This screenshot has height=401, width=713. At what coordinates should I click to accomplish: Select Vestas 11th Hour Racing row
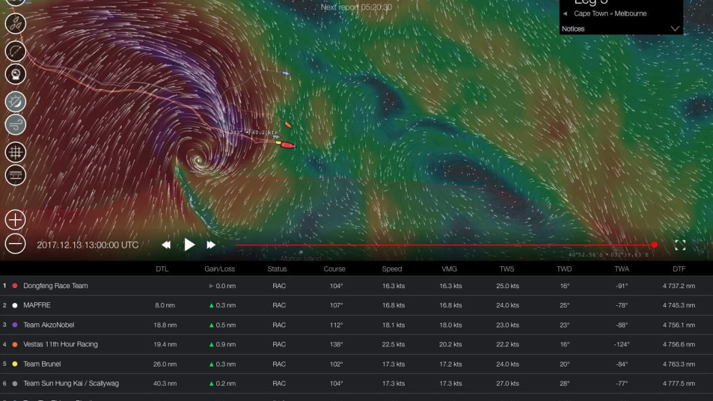pyautogui.click(x=356, y=345)
